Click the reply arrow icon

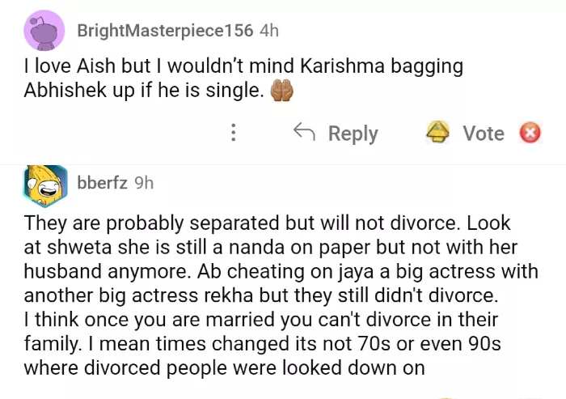click(x=303, y=133)
